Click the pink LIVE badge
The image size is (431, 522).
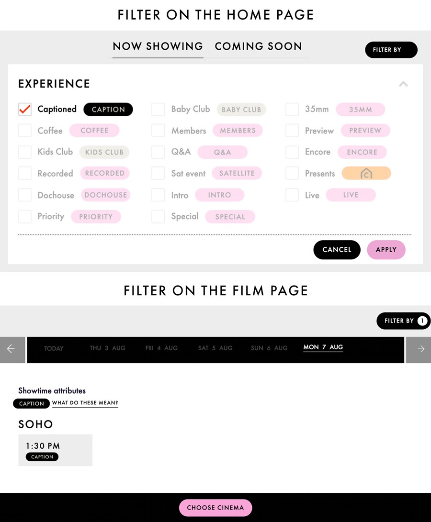(351, 195)
